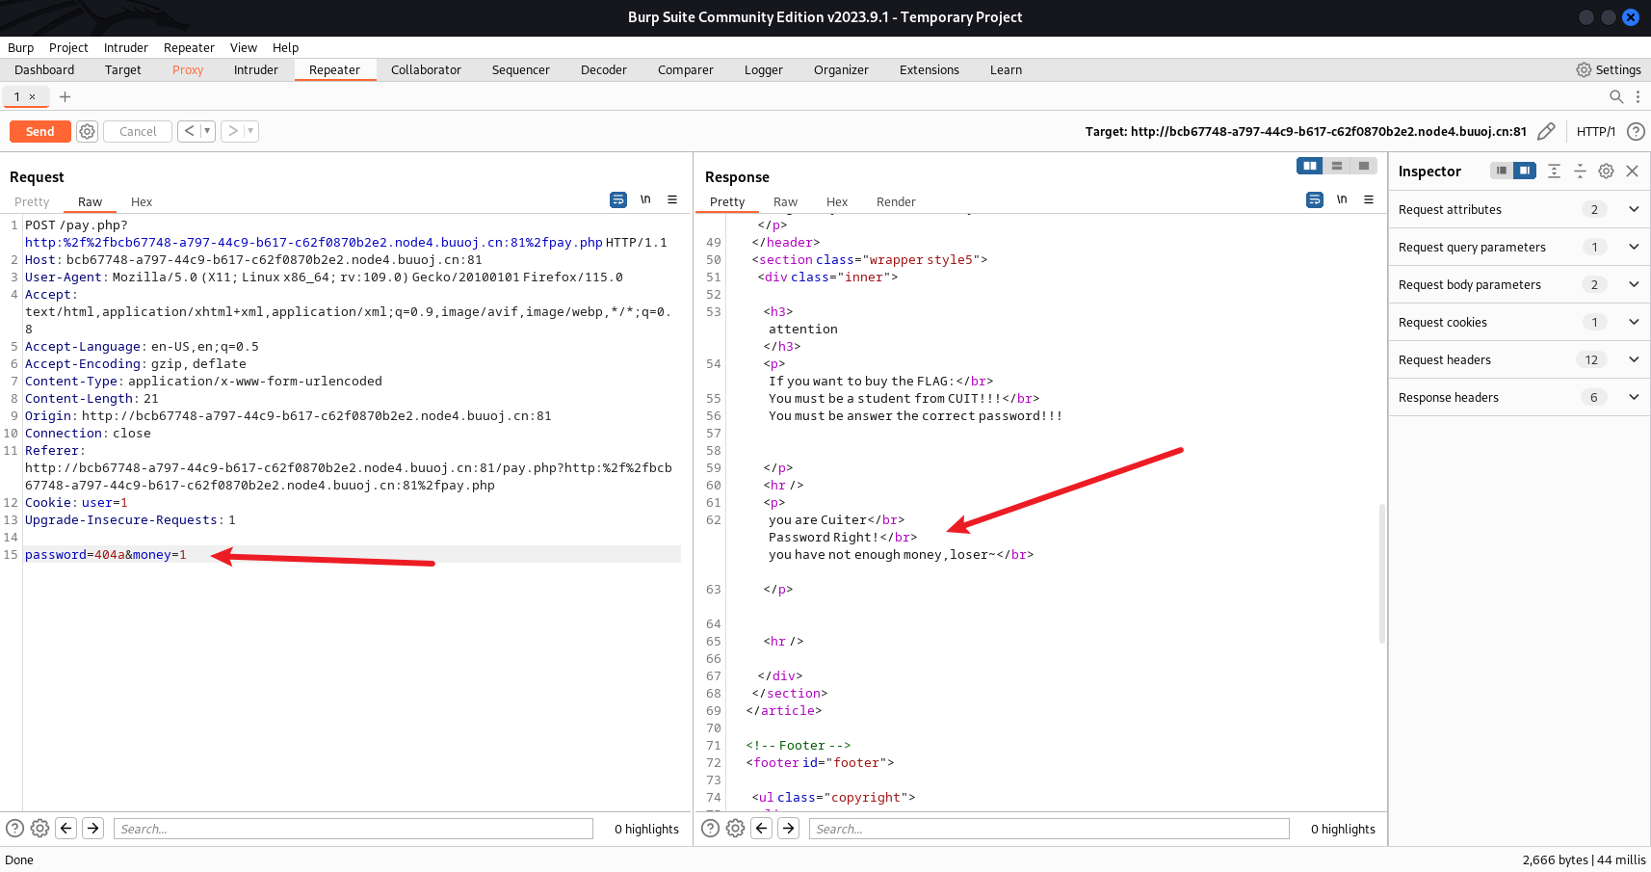Screen dimensions: 1651x872
Task: Jump to next request search match
Action: [93, 828]
